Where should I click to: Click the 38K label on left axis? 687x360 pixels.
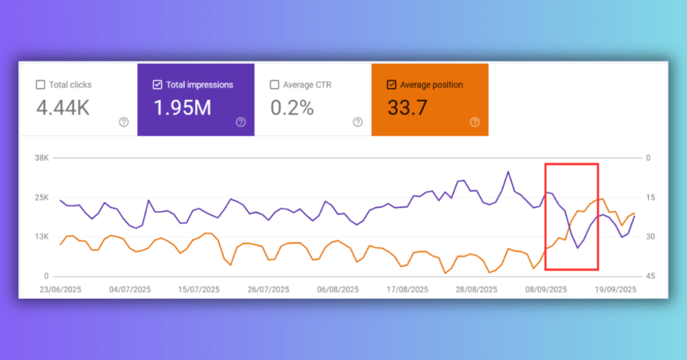42,159
